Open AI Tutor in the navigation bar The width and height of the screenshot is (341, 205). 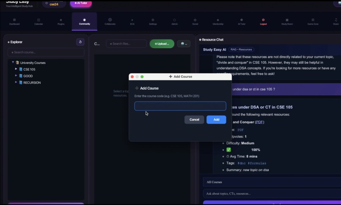point(242,22)
